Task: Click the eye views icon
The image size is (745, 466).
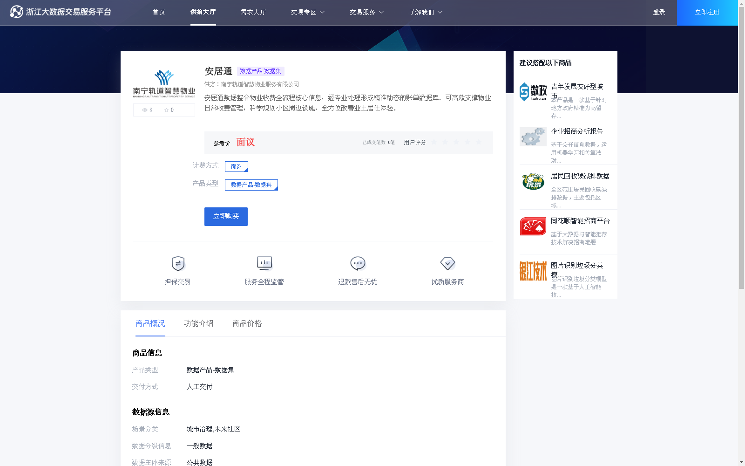Action: (145, 110)
